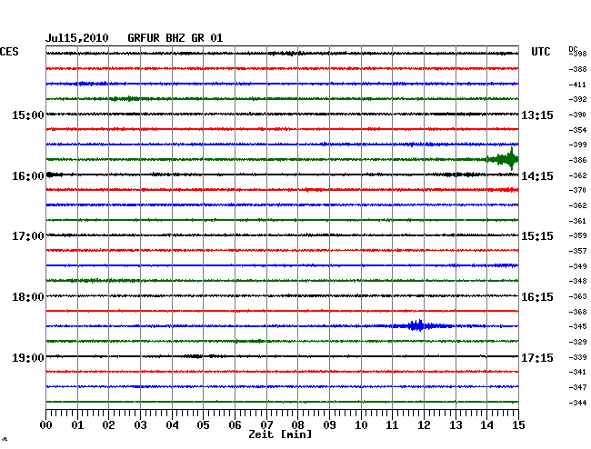Click the 17:00 local time label
Image resolution: width=591 pixels, height=449 pixels.
28,236
